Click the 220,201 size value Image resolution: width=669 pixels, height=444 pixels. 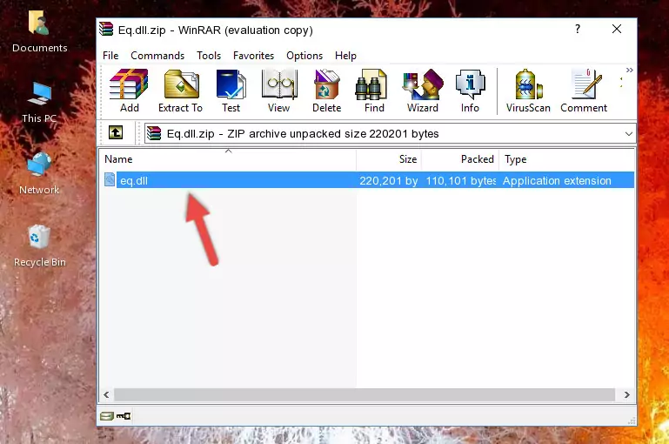[x=388, y=180]
